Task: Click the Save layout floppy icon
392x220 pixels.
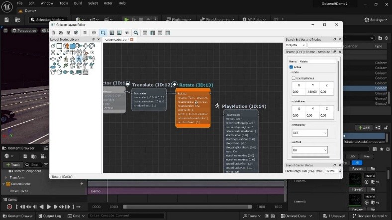Action: [x=68, y=33]
